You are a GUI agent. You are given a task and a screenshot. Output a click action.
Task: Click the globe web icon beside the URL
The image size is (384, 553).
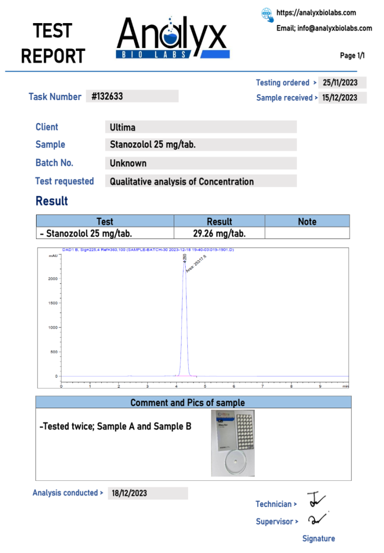[267, 14]
